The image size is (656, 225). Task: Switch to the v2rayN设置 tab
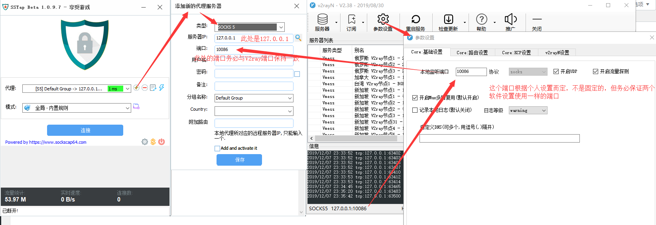(557, 53)
